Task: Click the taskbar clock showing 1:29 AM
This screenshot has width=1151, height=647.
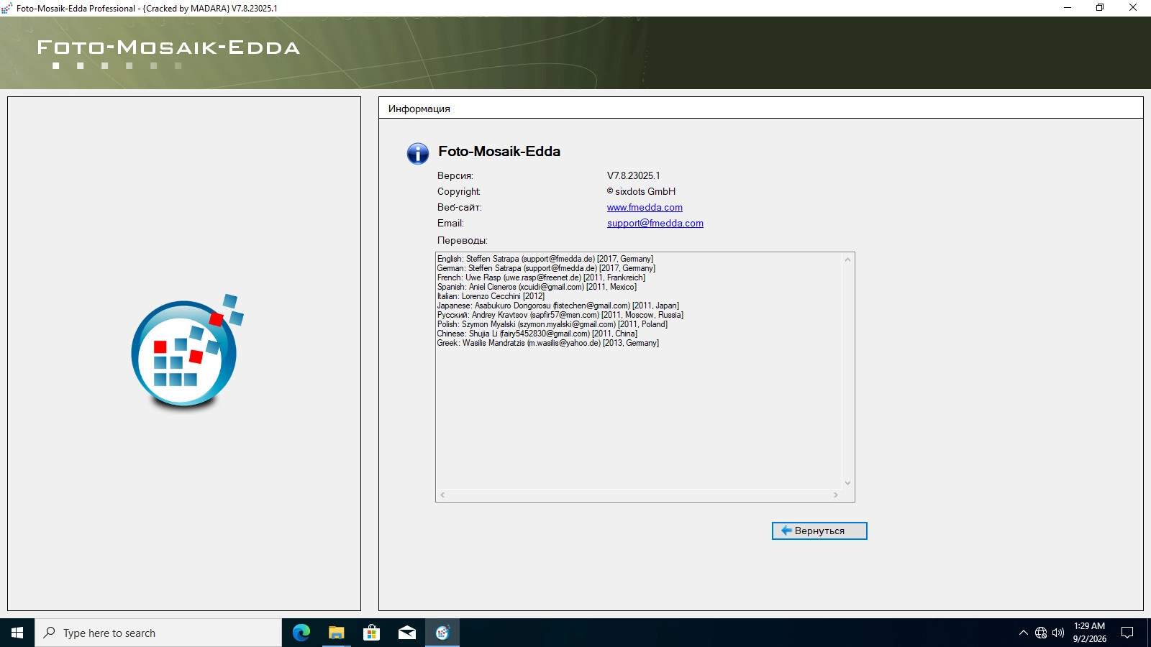Action: (x=1089, y=633)
